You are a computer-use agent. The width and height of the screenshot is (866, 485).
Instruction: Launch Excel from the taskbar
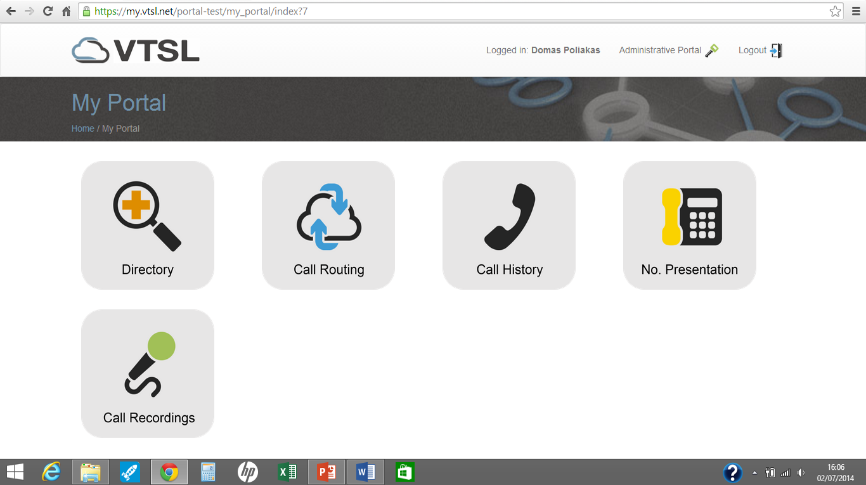coord(287,472)
